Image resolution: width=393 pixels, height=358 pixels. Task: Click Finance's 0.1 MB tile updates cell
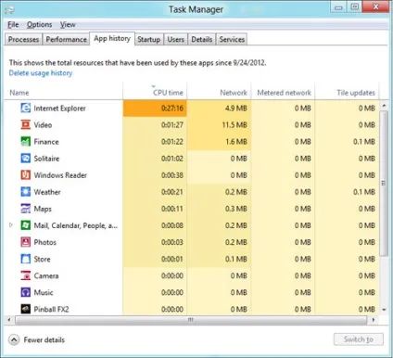347,142
